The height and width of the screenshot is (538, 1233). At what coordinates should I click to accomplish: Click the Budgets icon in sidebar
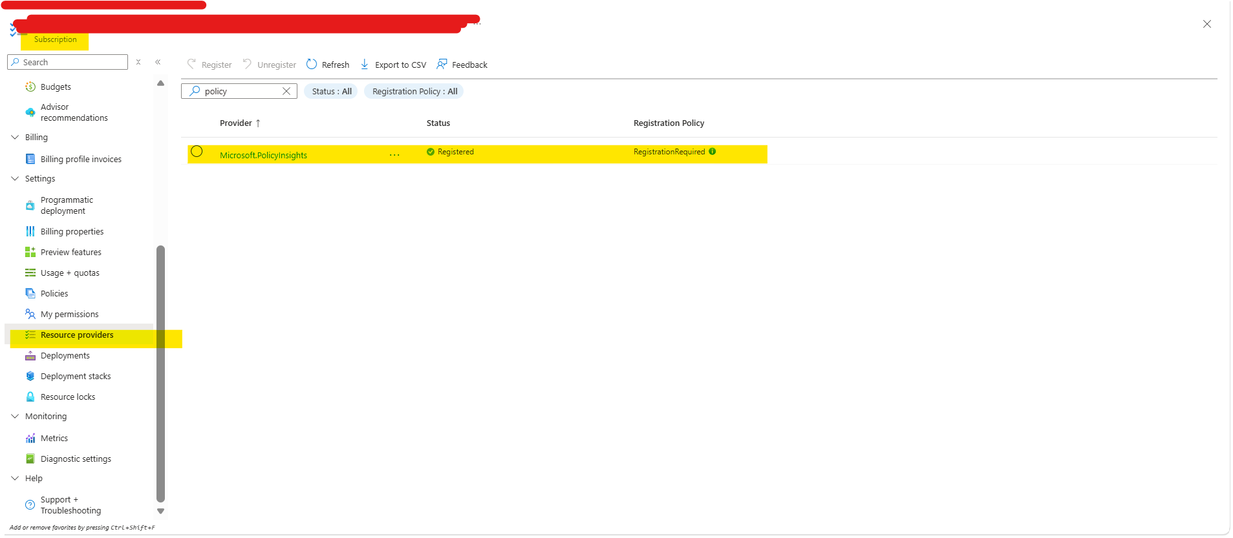click(30, 87)
